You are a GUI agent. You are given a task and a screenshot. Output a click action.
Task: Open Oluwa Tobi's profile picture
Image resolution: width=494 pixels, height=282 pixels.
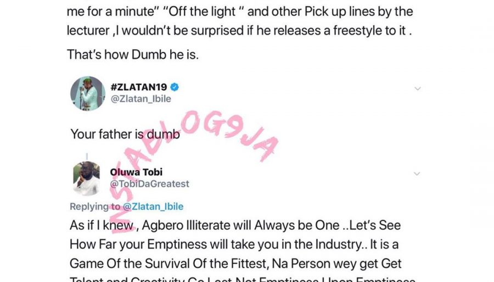(87, 178)
